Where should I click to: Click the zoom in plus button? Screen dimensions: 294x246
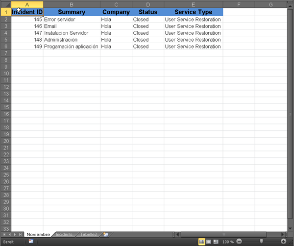coord(283,242)
